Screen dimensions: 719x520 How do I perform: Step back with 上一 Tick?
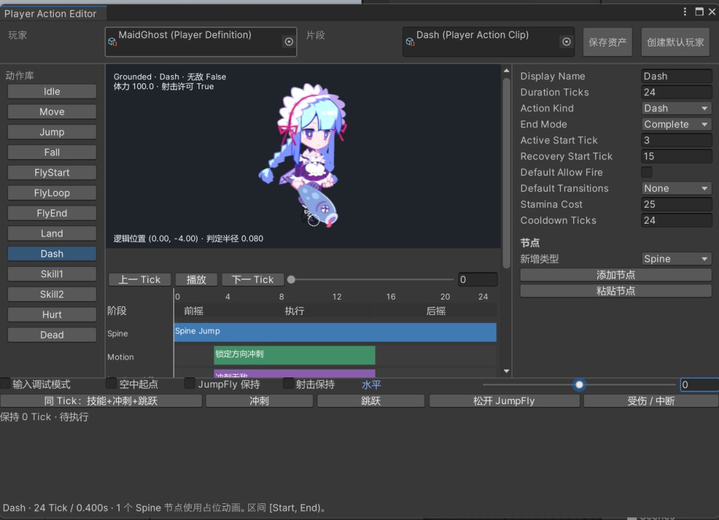click(140, 279)
